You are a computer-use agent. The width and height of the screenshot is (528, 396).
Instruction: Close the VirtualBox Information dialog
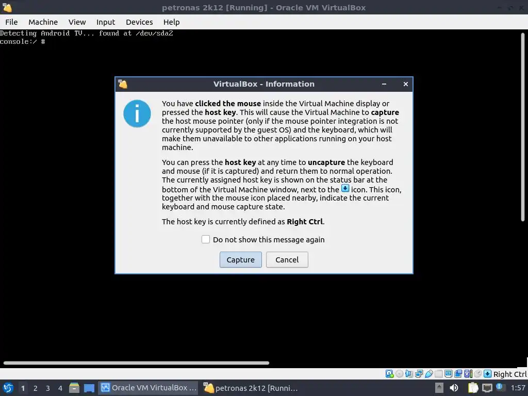(406, 84)
